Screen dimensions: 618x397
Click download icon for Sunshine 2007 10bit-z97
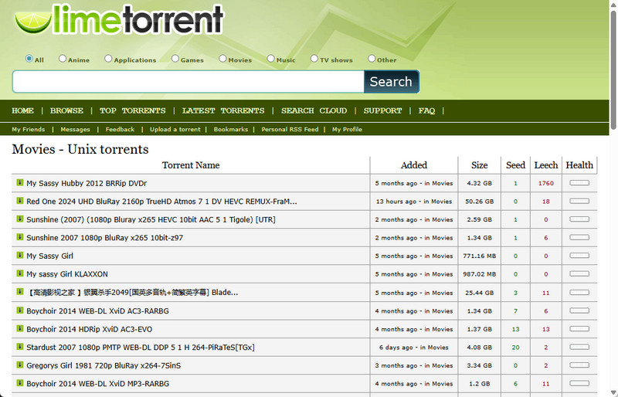[x=20, y=237]
